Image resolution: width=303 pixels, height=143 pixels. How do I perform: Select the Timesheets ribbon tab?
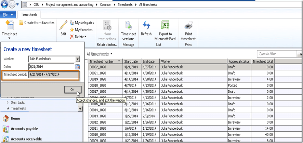coord(29,15)
